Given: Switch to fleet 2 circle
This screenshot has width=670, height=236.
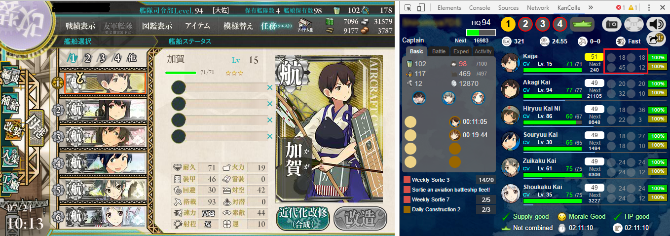Looking at the screenshot, I should coord(525,24).
